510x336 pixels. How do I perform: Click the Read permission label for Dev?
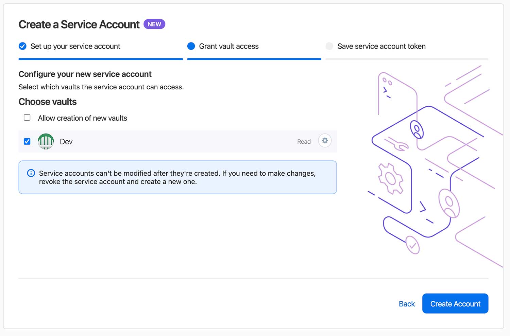[x=304, y=142]
